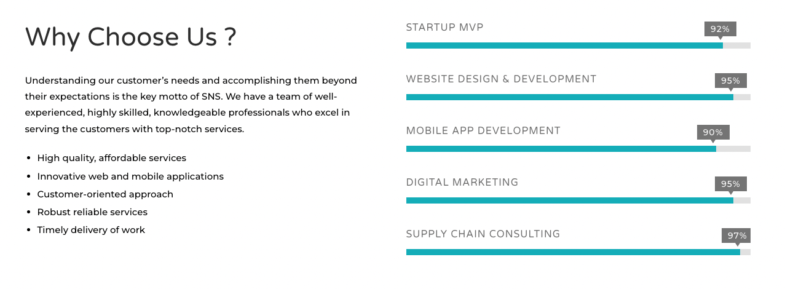The image size is (785, 289).
Task: Click the Timely delivery of work bullet
Action: pyautogui.click(x=91, y=230)
